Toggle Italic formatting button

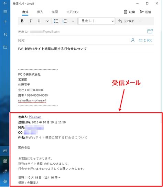[x=31, y=21]
